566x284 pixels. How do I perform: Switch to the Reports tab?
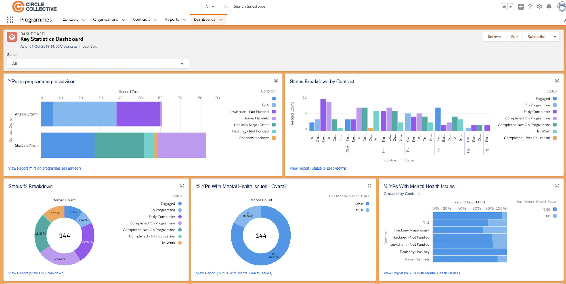pyautogui.click(x=172, y=19)
